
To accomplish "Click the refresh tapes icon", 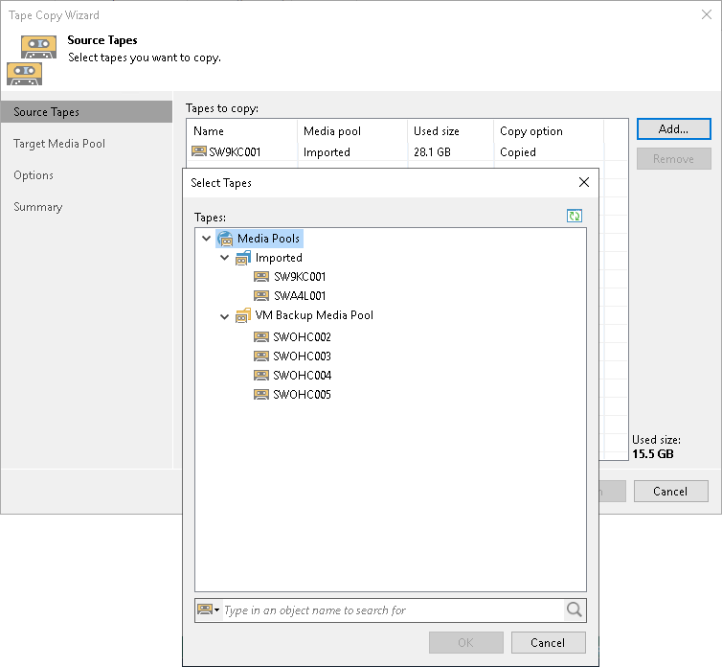I will 575,216.
